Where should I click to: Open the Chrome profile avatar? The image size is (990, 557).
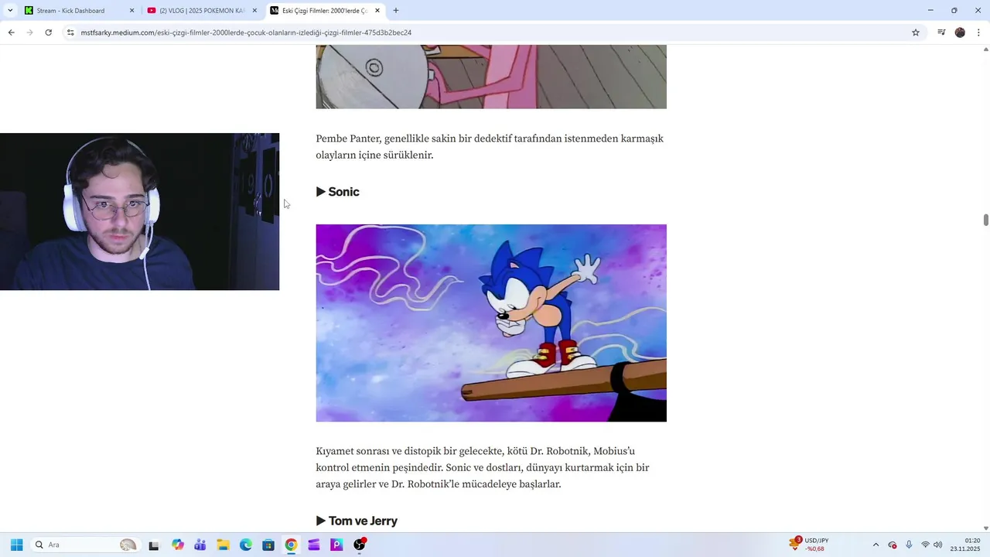960,32
